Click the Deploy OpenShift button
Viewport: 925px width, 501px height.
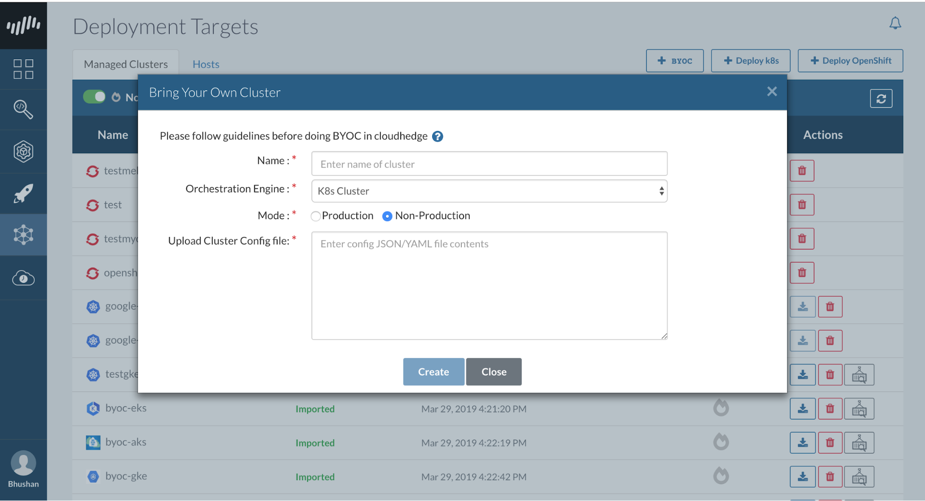(x=850, y=61)
